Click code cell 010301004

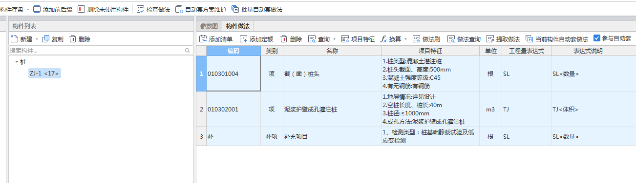coord(233,74)
